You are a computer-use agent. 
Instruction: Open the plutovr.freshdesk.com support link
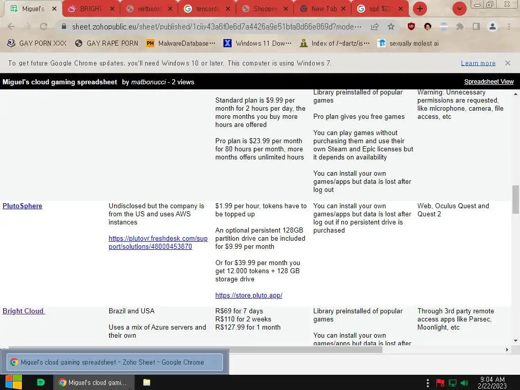click(x=158, y=242)
